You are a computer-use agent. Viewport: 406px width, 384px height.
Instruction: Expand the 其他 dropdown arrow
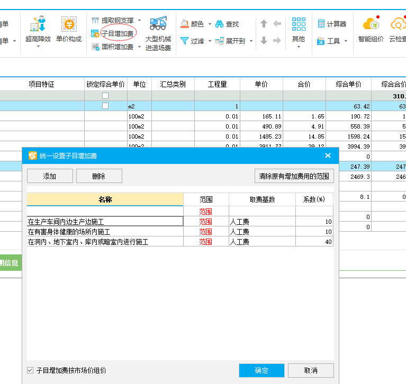[x=299, y=47]
